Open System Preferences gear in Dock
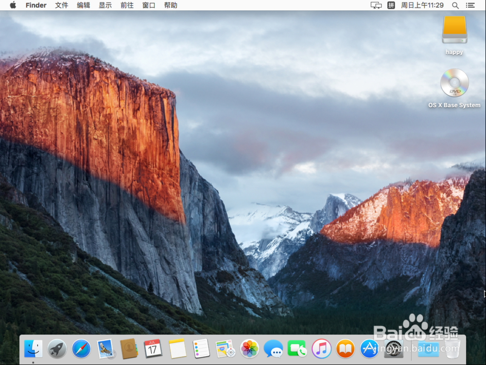This screenshot has height=365, width=486. pyautogui.click(x=393, y=348)
